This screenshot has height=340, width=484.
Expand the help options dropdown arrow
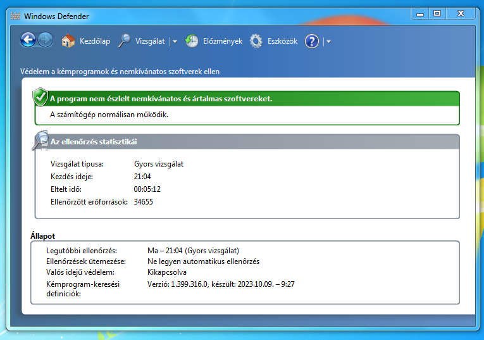(x=328, y=41)
